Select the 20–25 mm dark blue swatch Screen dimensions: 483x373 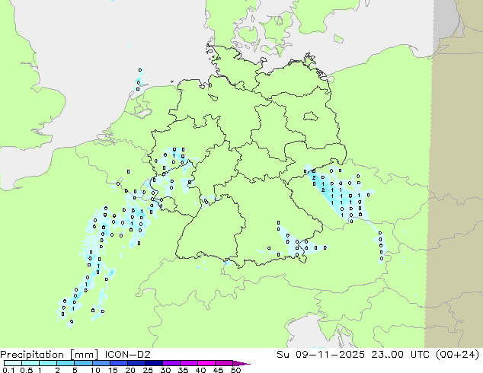pyautogui.click(x=136, y=363)
